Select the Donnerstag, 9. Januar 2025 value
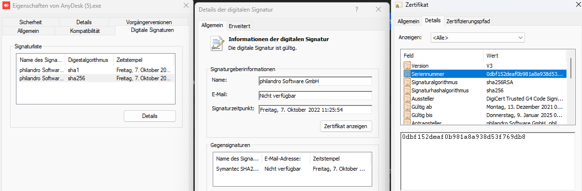Image resolution: width=582 pixels, height=191 pixels. [x=524, y=115]
